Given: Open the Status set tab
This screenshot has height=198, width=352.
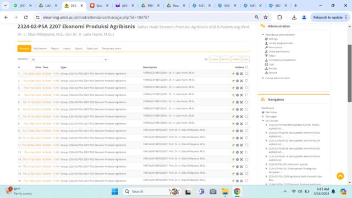Looking at the screenshot, I should click(x=92, y=48).
